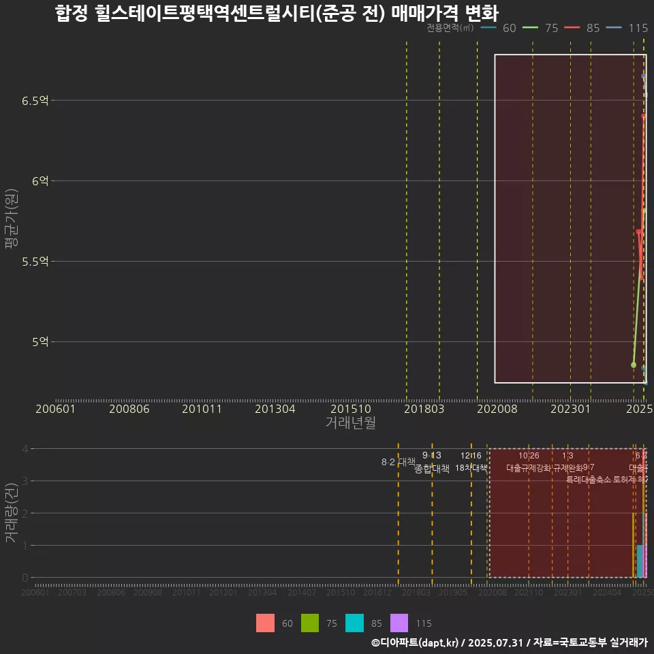Viewport: 654px width, 654px height.
Task: Click the 3 label on volume y-axis
Action: coord(25,481)
